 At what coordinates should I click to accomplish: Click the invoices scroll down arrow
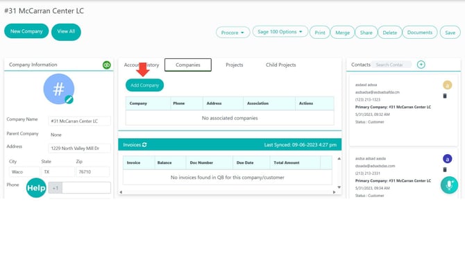339,187
